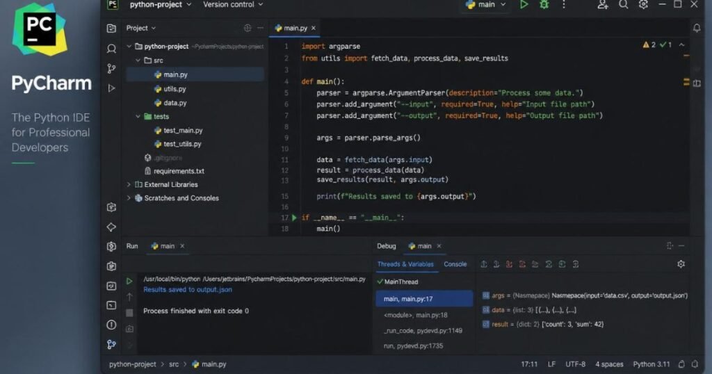
Task: Click Python 3.11 interpreter in status bar
Action: pyautogui.click(x=651, y=364)
